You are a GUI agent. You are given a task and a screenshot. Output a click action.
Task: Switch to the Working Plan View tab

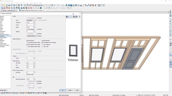tap(9, 10)
